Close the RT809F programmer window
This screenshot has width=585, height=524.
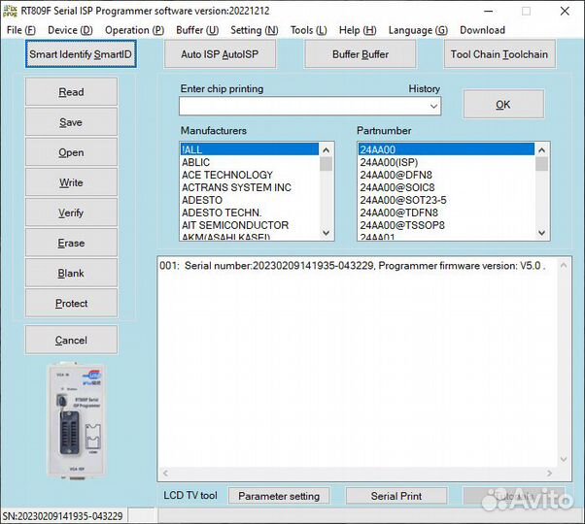(x=565, y=12)
